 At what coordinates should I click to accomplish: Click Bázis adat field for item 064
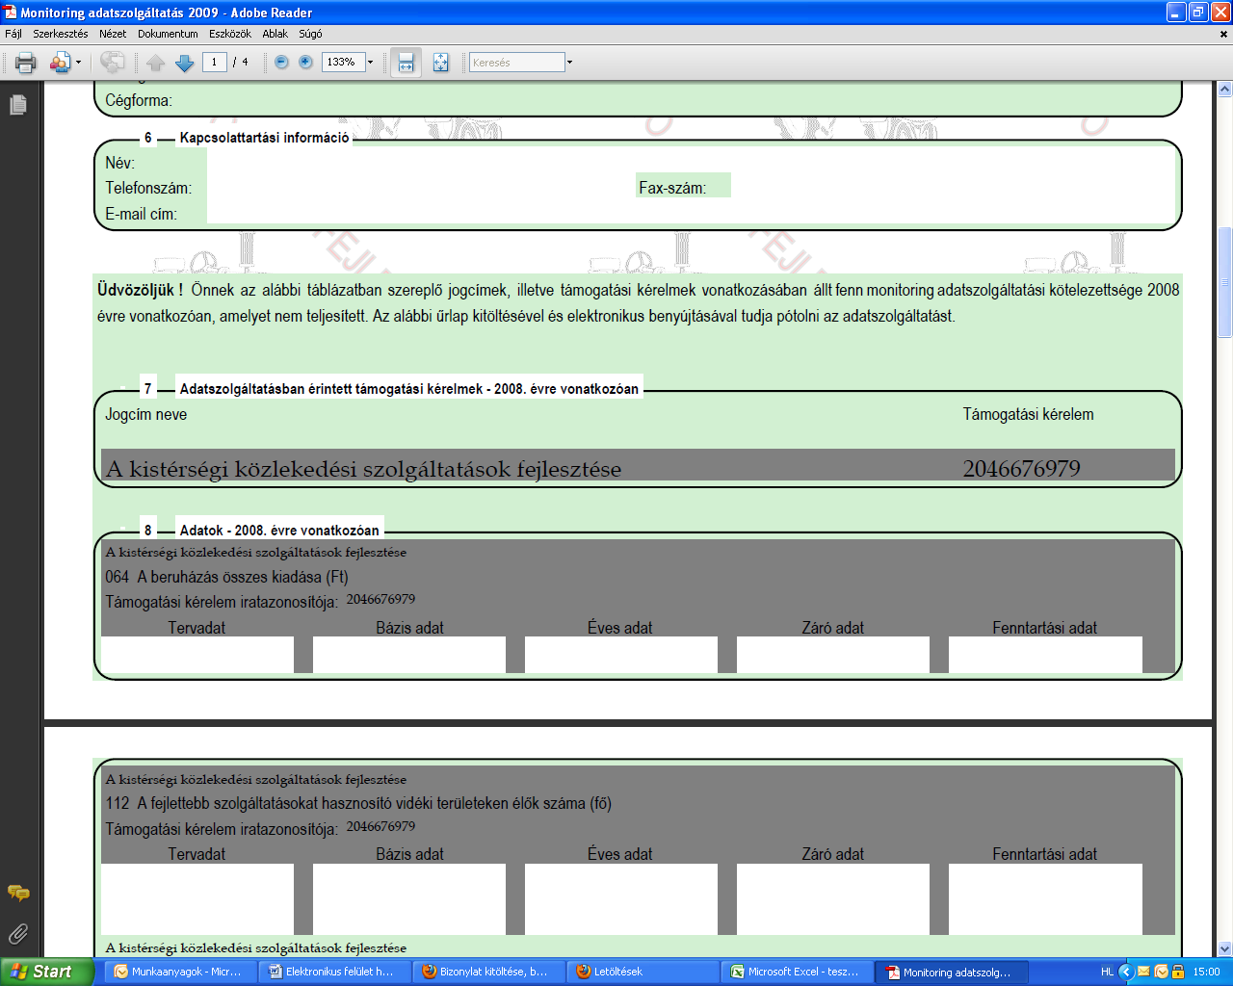click(409, 655)
